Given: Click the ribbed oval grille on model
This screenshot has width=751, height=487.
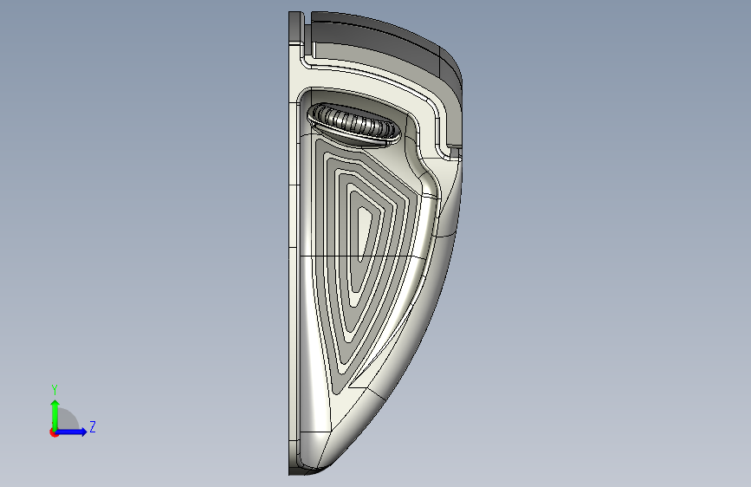Looking at the screenshot, I should click(353, 123).
